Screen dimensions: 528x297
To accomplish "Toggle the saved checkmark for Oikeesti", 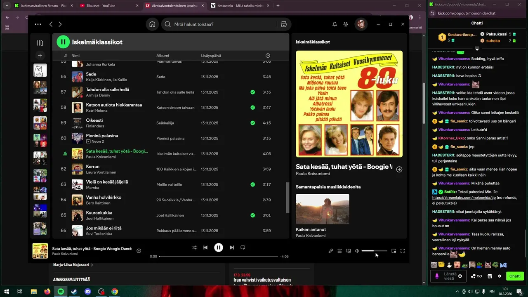I will point(252,123).
